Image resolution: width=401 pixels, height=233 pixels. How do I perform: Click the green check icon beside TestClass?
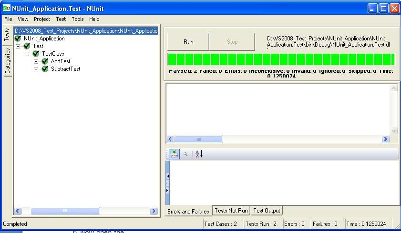36,54
